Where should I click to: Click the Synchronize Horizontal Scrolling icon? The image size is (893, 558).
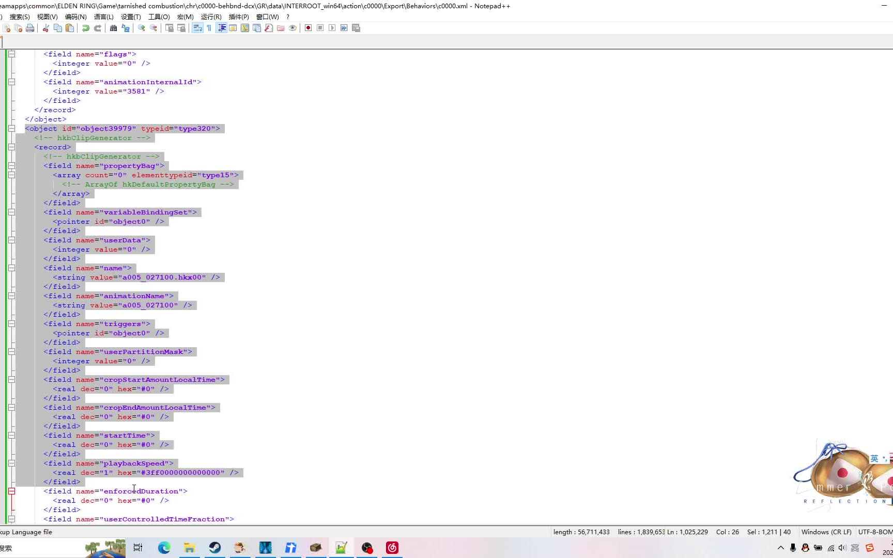click(x=181, y=28)
